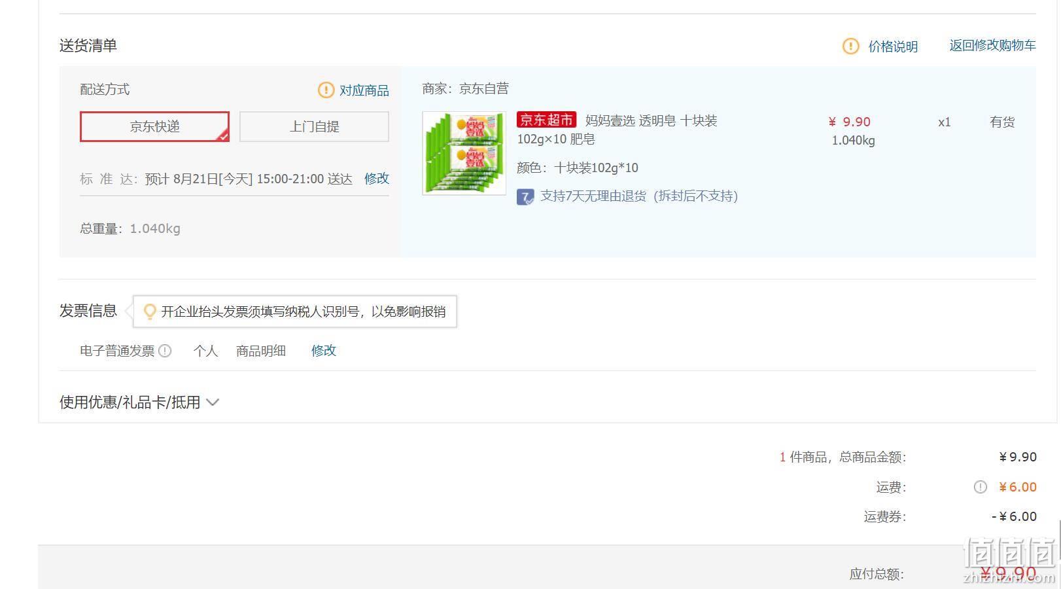Click the shipping fee info icon
Viewport: 1061px width, 589px height.
pos(980,487)
